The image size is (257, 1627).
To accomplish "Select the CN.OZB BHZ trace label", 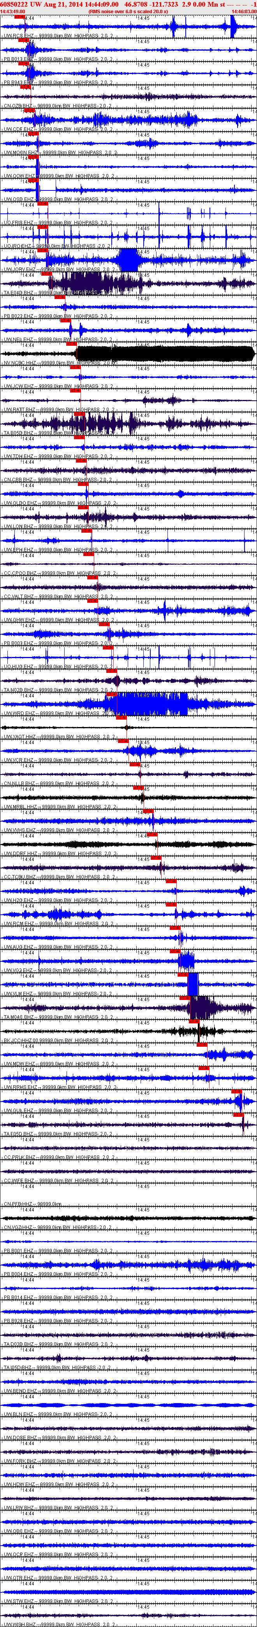I will point(58,106).
